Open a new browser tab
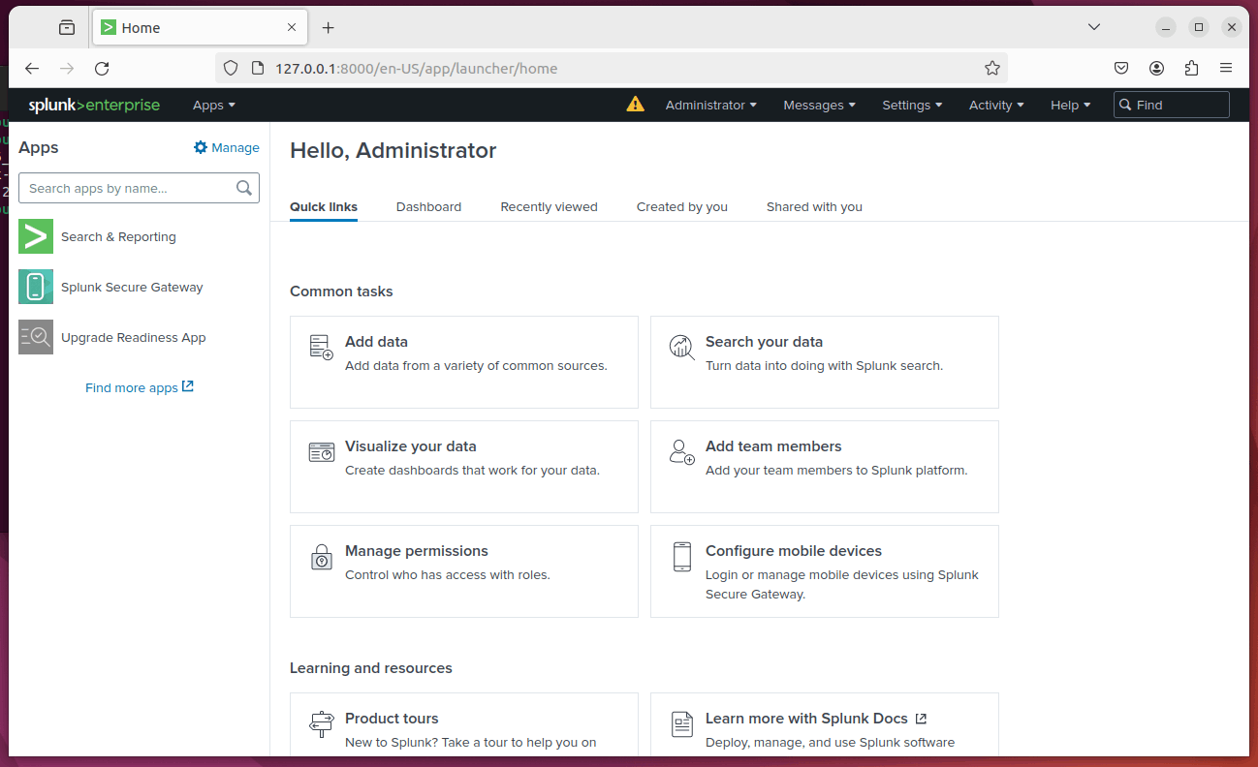The image size is (1258, 767). tap(328, 28)
